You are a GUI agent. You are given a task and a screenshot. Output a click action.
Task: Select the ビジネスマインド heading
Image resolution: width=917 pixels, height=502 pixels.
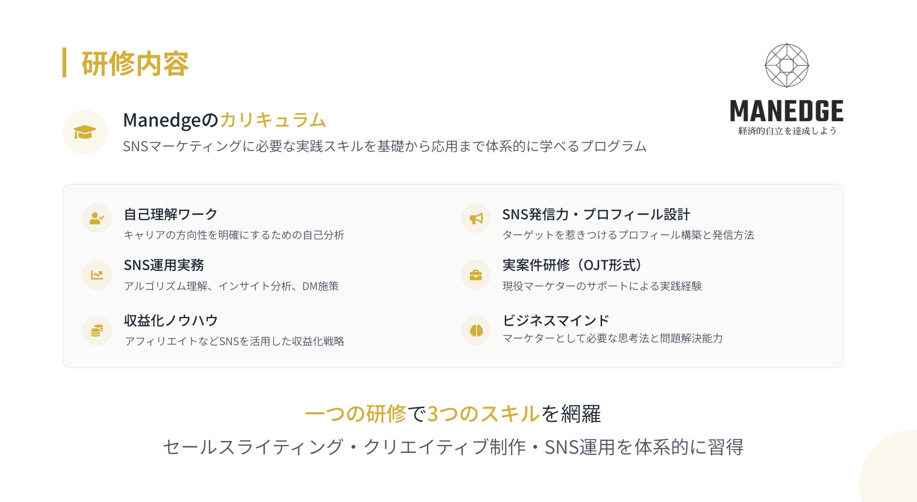click(x=556, y=320)
